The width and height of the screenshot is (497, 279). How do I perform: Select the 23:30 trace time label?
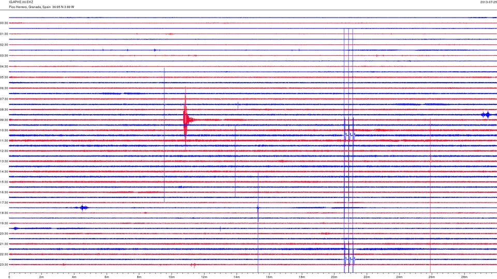pos(4,265)
